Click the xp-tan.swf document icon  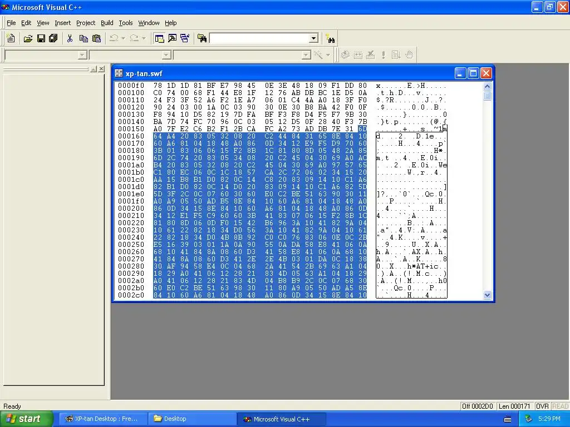tap(119, 73)
